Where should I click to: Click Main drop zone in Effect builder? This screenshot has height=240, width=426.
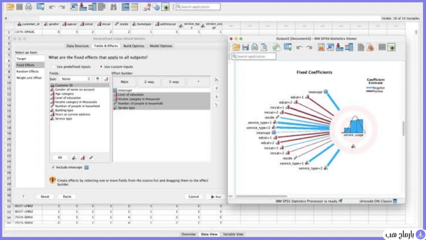point(124,82)
